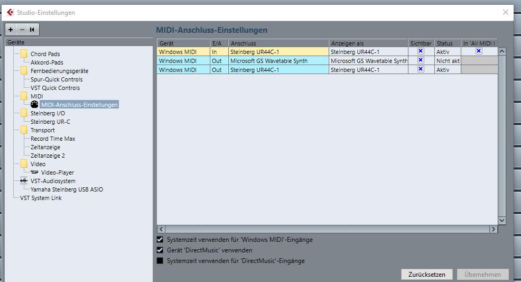Screen dimensions: 521x282
Task: Uncheck 'Gerät DirectMusic verwenden' checkbox
Action: click(x=160, y=250)
